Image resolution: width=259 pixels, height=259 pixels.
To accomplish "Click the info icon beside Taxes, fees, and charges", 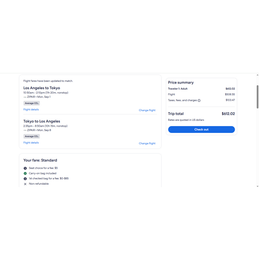I will (199, 100).
